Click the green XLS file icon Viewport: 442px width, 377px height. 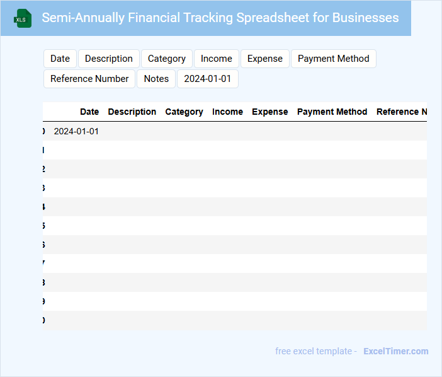(23, 18)
